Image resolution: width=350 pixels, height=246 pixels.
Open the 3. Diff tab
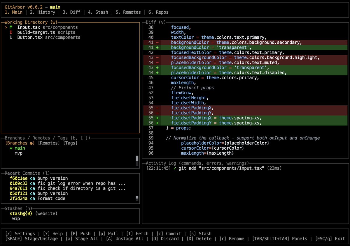click(x=71, y=12)
